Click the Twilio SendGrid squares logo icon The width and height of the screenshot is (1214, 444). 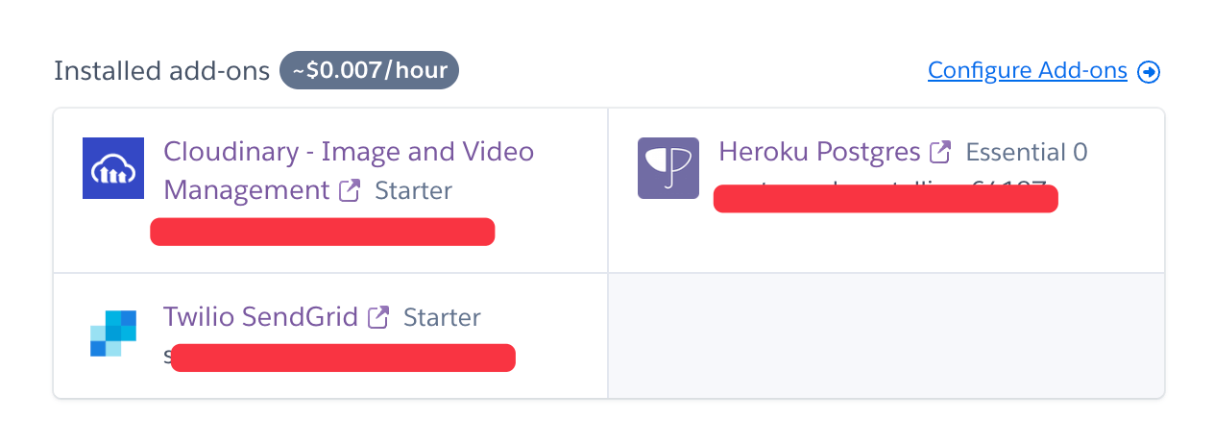coord(113,333)
